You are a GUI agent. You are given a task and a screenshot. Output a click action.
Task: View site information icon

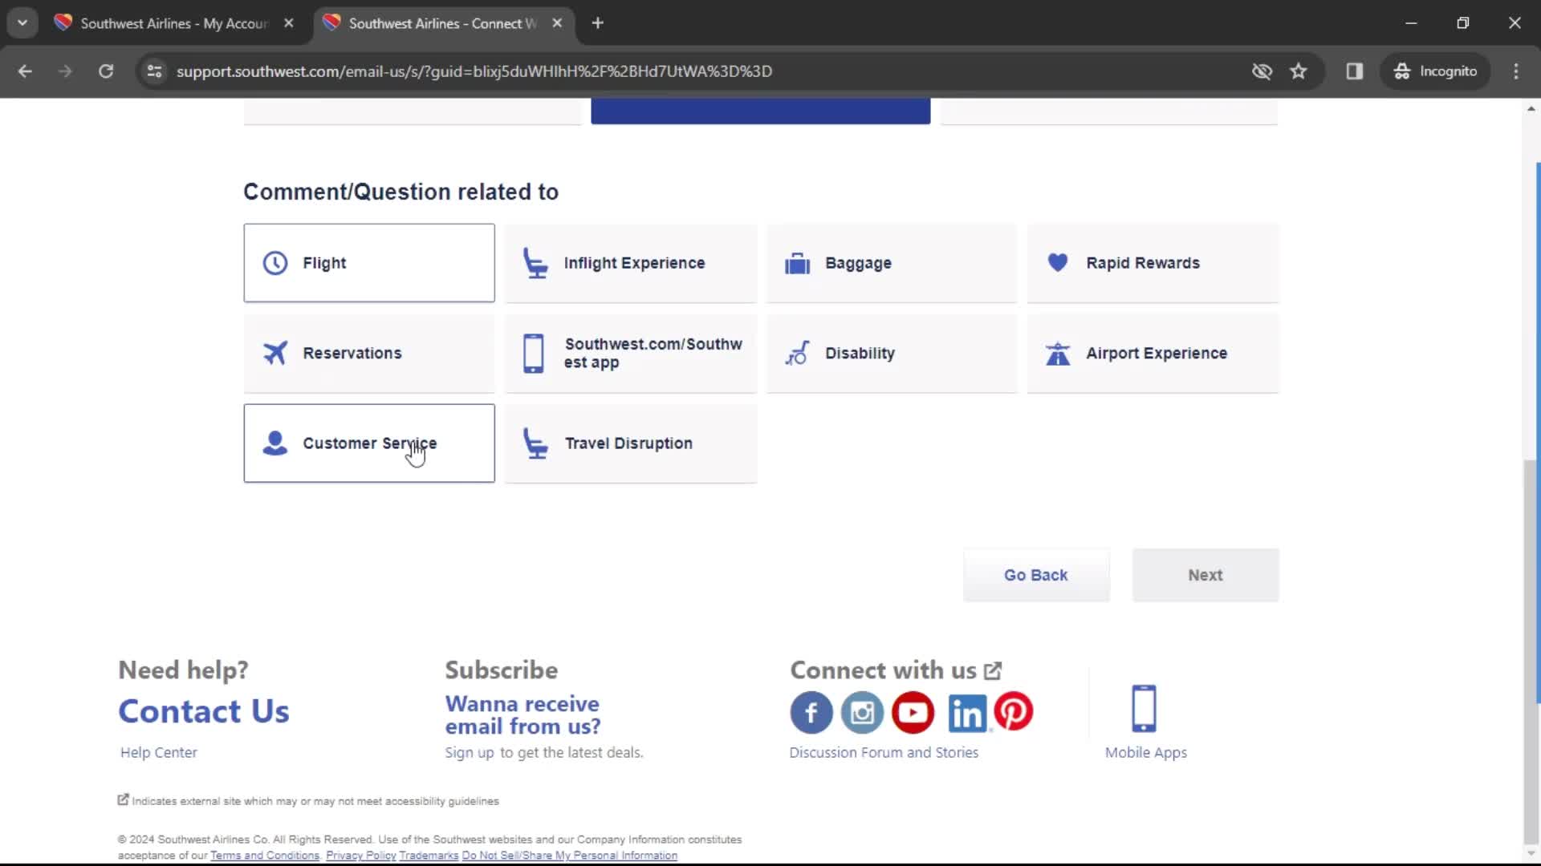pos(155,71)
